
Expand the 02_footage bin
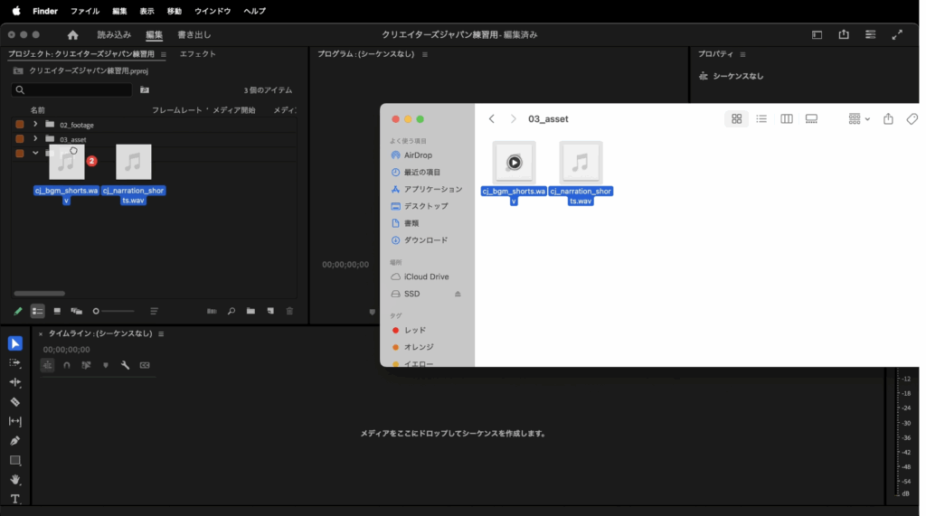(x=35, y=125)
